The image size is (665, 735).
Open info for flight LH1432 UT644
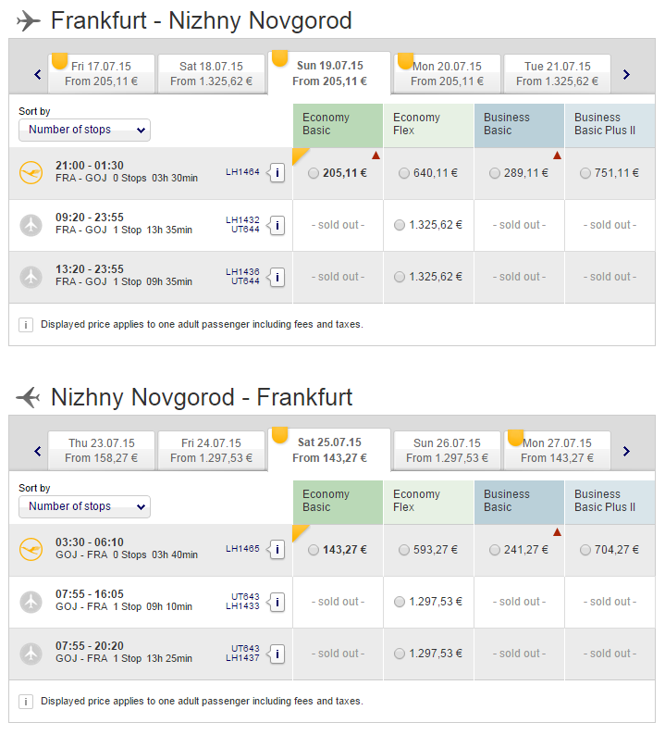pyautogui.click(x=277, y=225)
